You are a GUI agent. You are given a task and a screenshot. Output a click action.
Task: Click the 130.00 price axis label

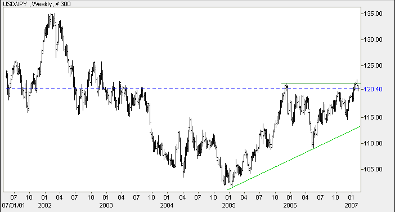372,39
